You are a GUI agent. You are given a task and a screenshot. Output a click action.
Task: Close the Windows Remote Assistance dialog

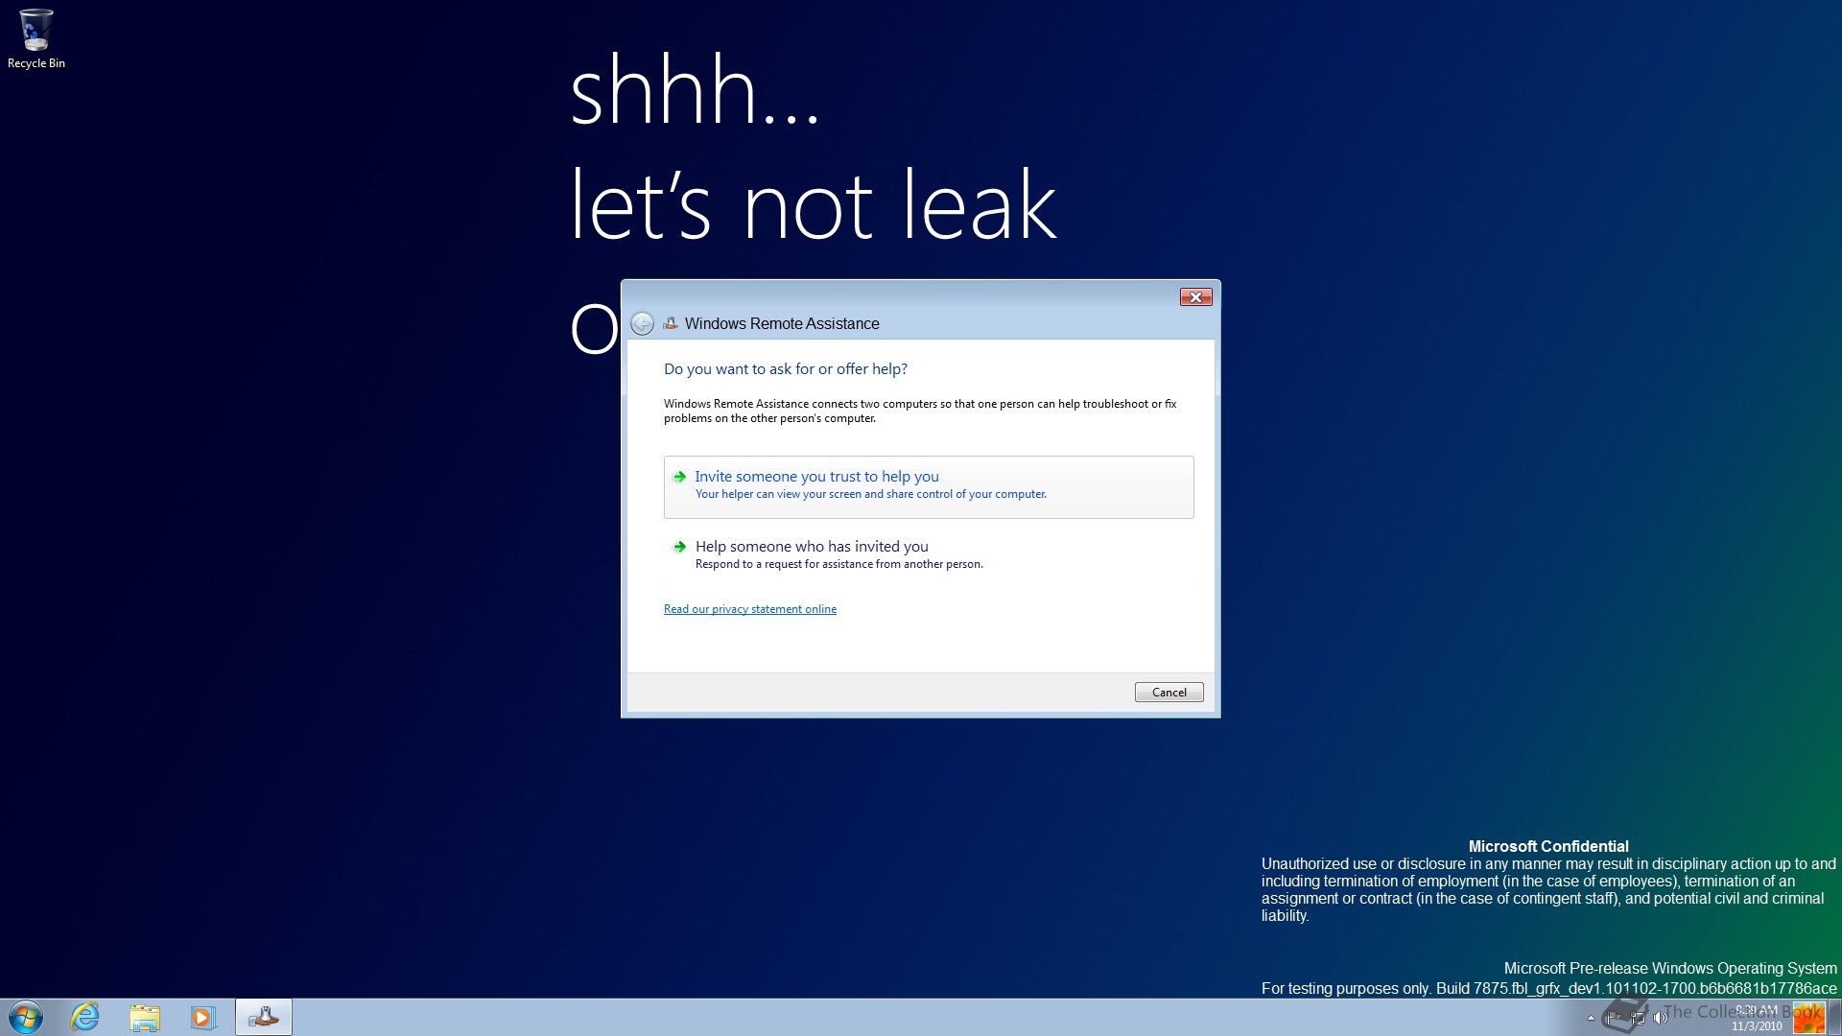tap(1195, 297)
